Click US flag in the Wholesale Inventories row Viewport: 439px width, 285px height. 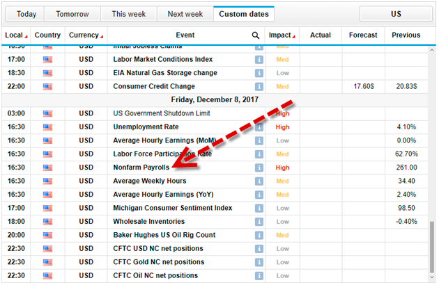click(x=47, y=221)
